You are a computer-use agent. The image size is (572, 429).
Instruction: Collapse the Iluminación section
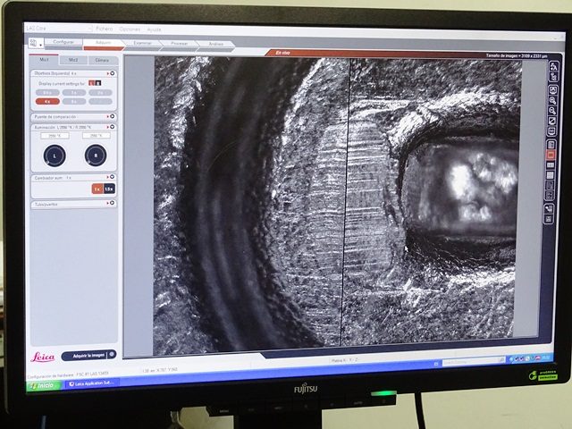(x=111, y=127)
